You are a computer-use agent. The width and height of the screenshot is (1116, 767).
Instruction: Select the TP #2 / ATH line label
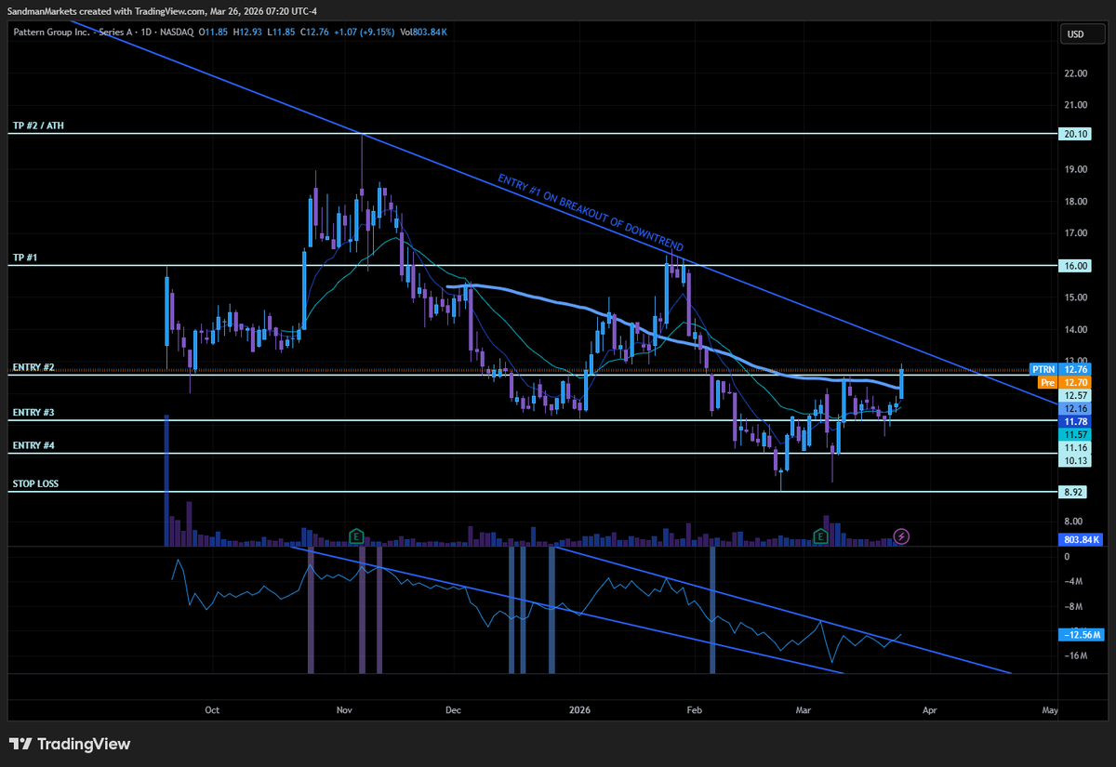coord(38,126)
